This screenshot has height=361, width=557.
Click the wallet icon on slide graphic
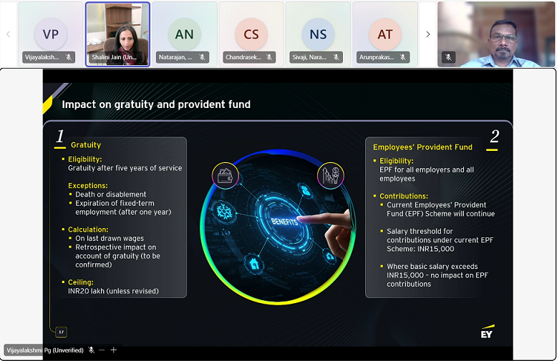pyautogui.click(x=223, y=174)
